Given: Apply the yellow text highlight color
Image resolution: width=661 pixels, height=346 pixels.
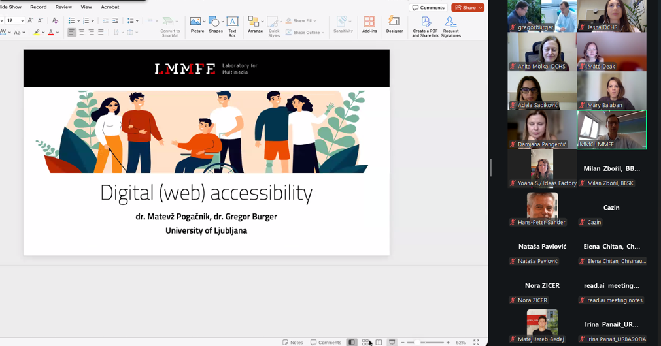Looking at the screenshot, I should click(37, 32).
